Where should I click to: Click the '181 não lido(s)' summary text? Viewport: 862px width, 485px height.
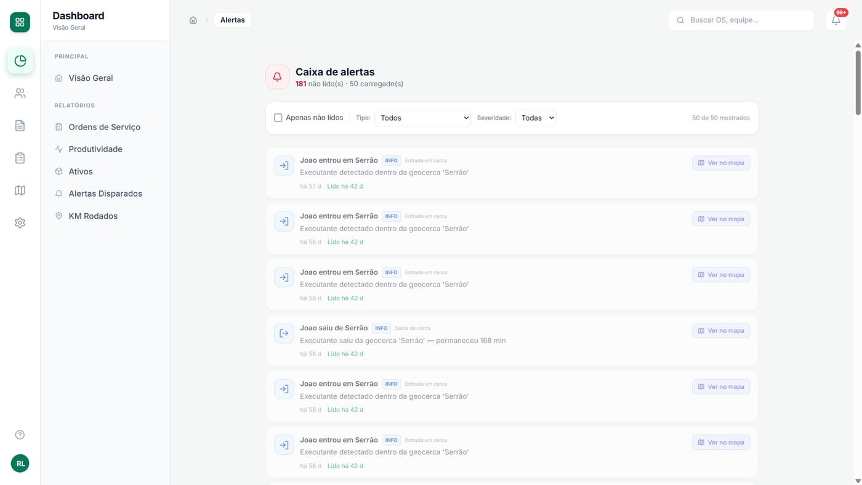click(320, 84)
